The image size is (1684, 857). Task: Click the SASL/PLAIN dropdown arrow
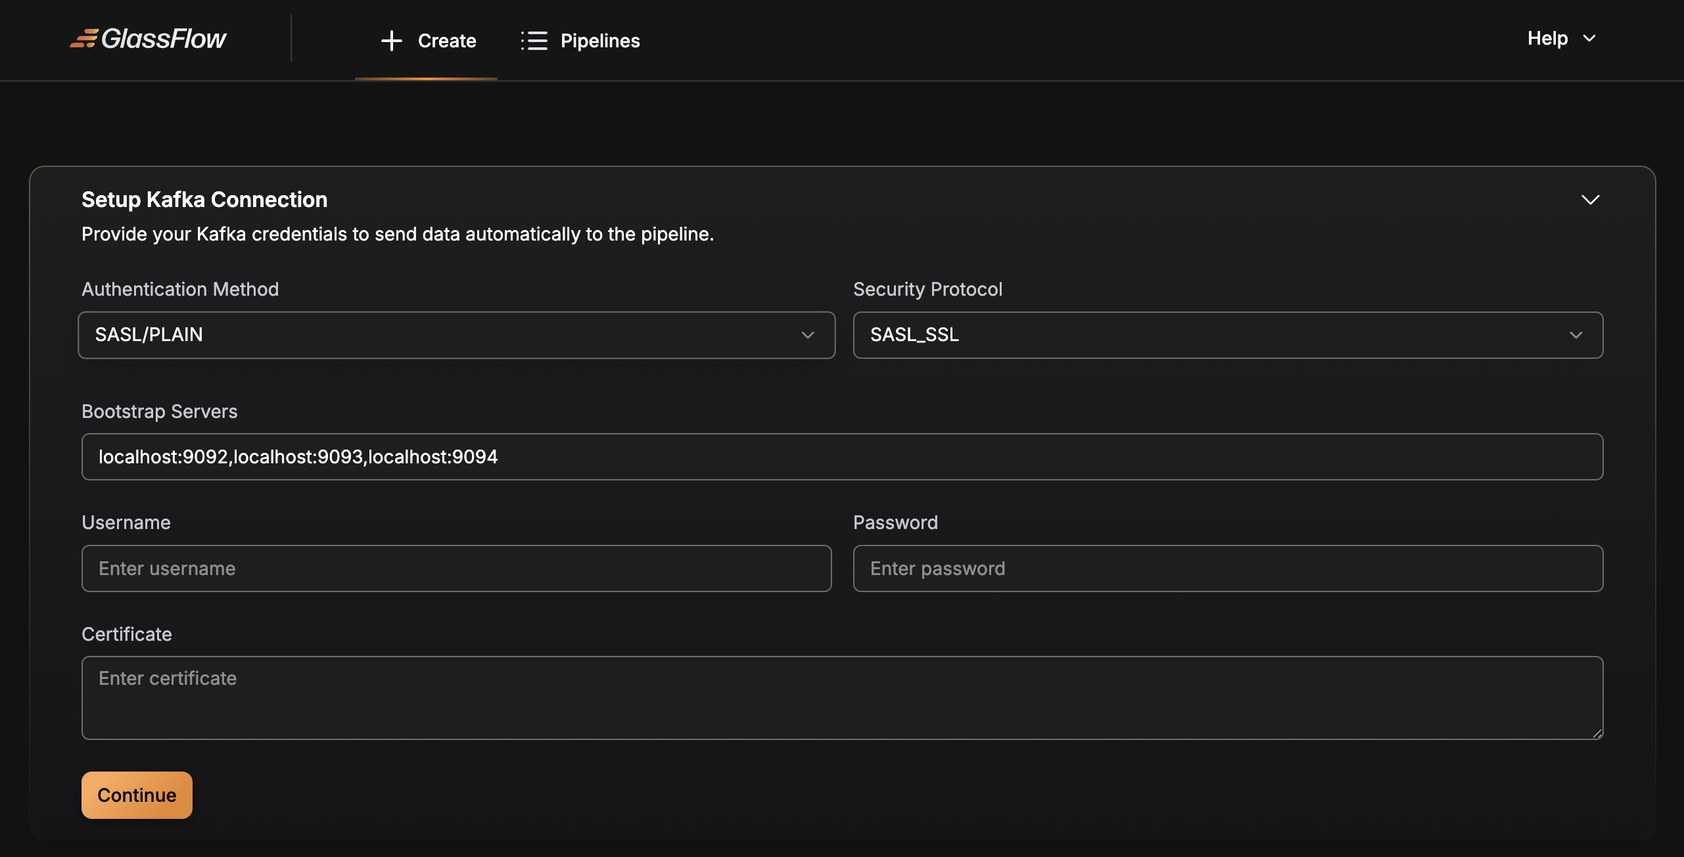808,335
